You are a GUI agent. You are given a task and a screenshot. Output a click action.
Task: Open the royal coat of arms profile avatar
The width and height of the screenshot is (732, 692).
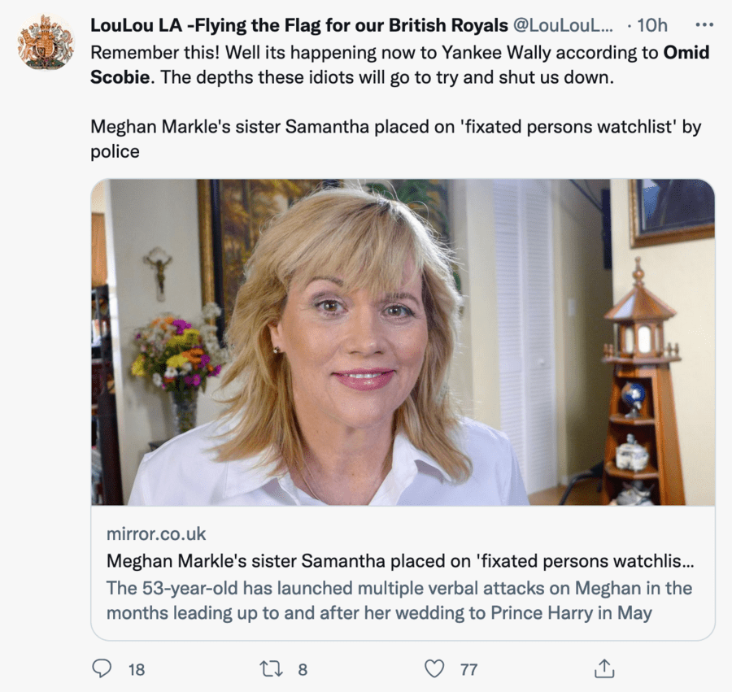click(x=46, y=41)
